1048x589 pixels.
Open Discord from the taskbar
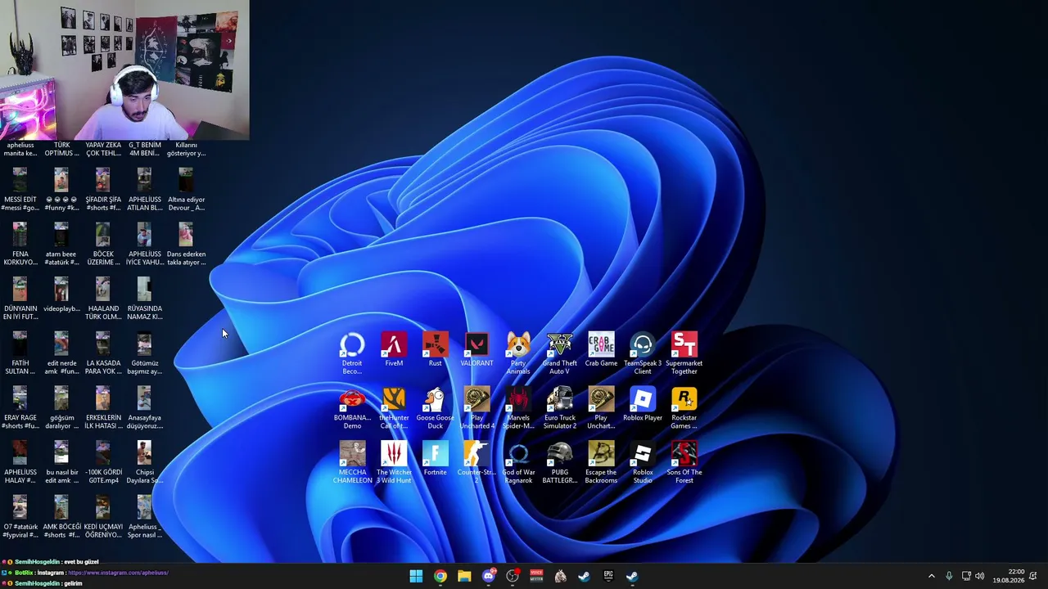tap(489, 576)
